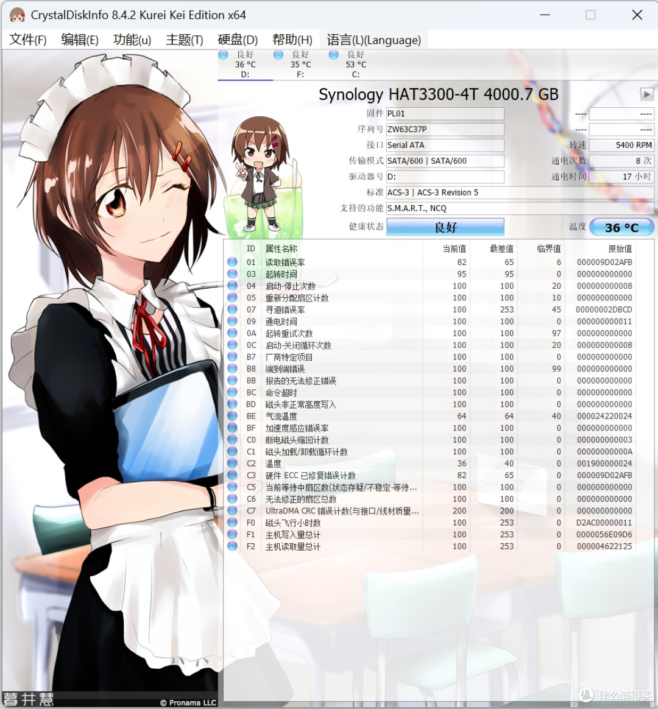Click status orb for attribute C5 pending sectors
The width and height of the screenshot is (658, 709).
233,487
